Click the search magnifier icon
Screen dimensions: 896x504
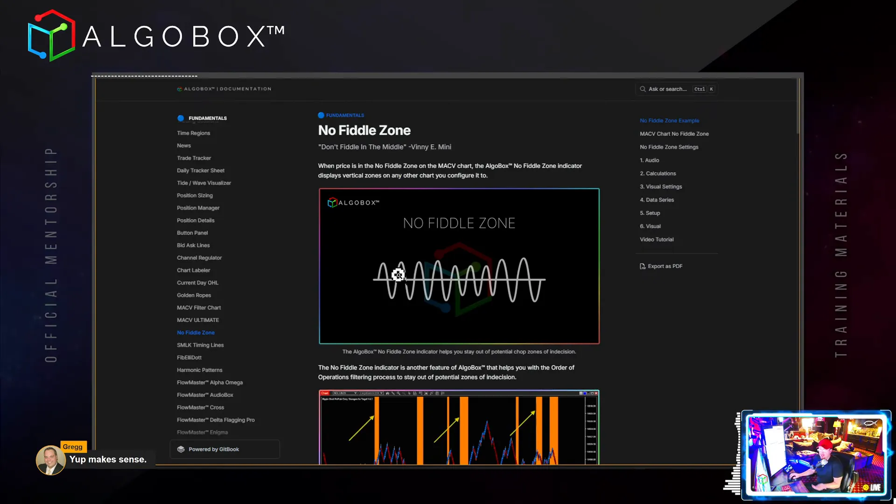pos(643,89)
